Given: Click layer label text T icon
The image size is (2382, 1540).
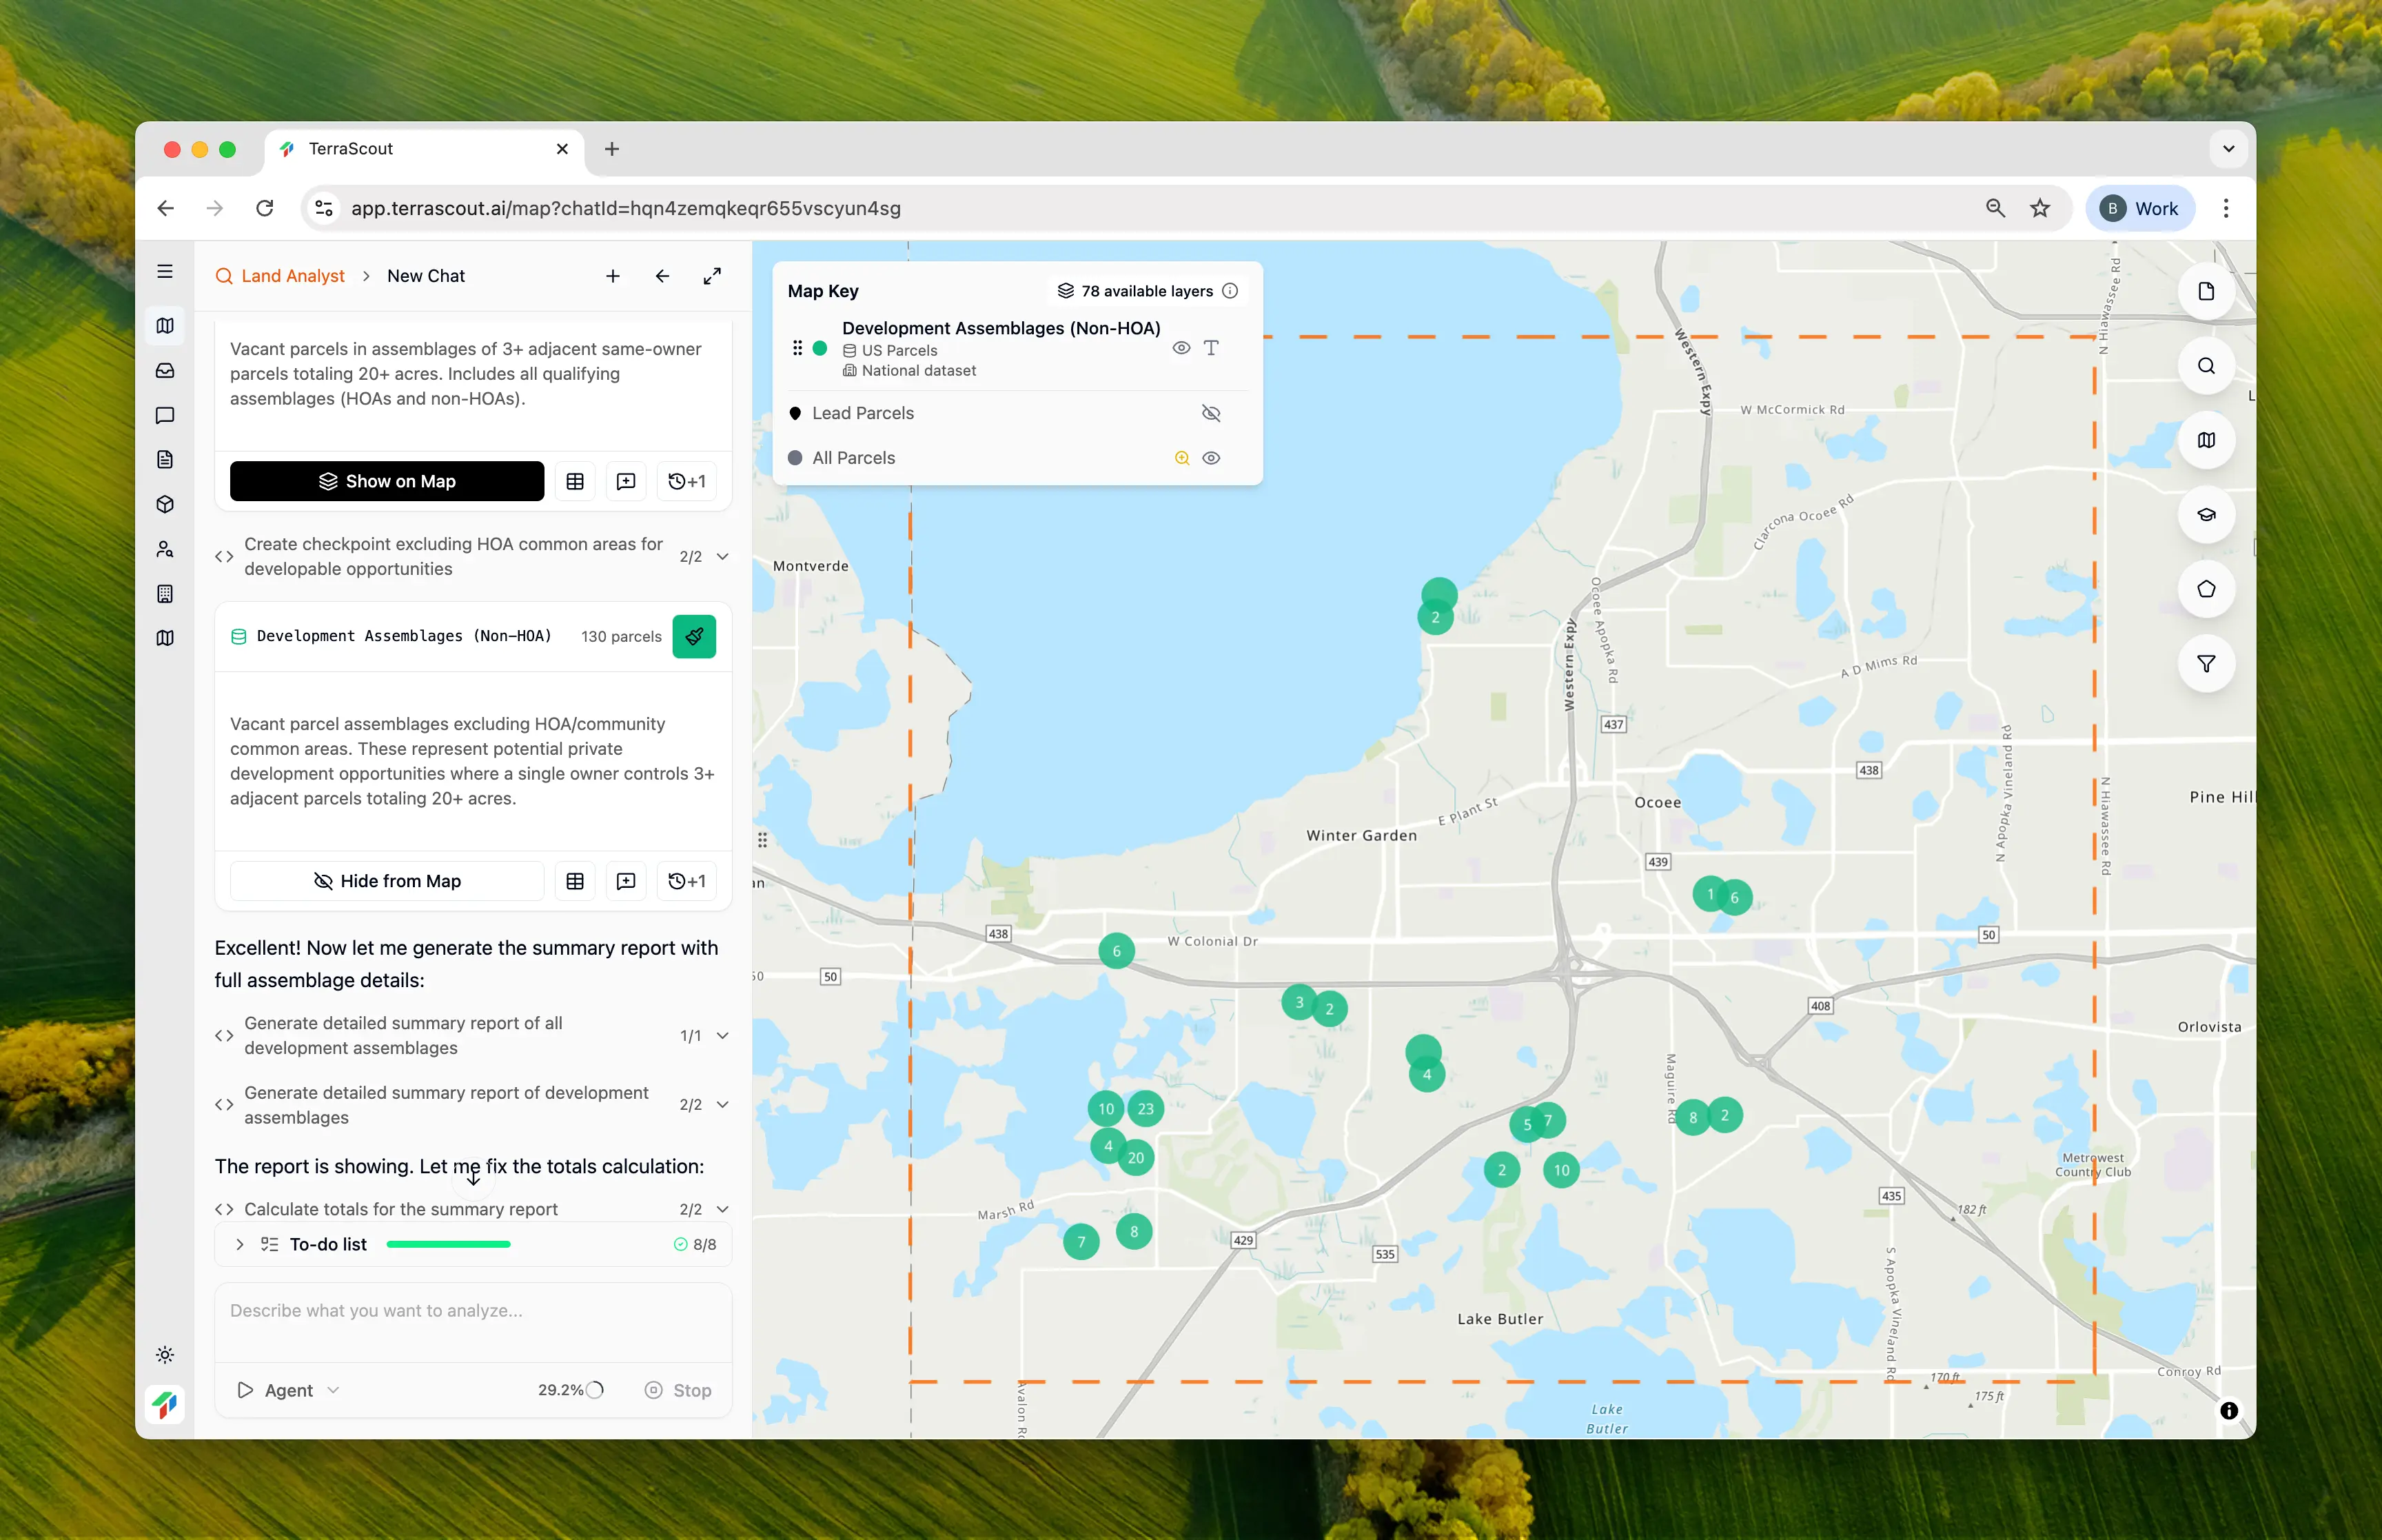Looking at the screenshot, I should [x=1210, y=348].
